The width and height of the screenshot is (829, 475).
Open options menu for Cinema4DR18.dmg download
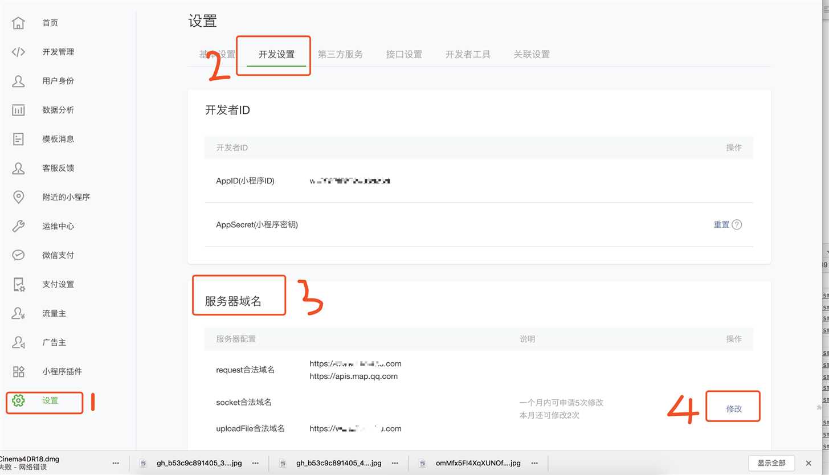point(116,463)
